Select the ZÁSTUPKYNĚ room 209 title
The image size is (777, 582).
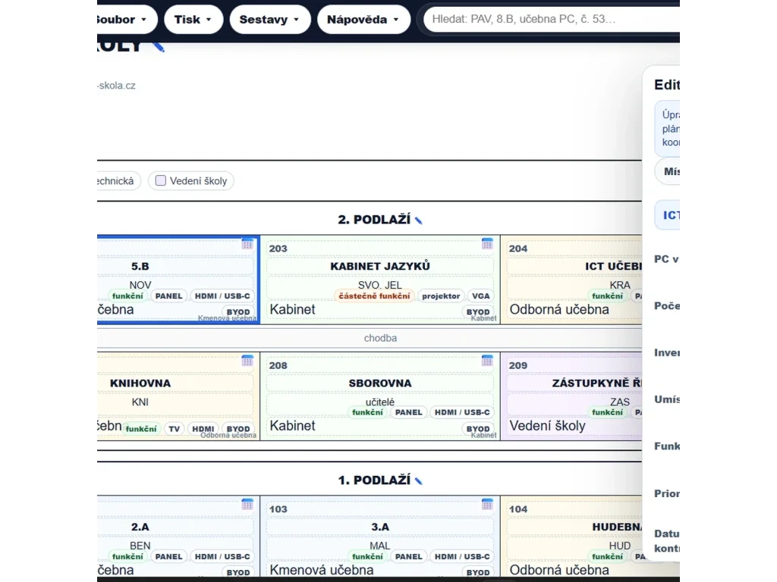point(596,383)
